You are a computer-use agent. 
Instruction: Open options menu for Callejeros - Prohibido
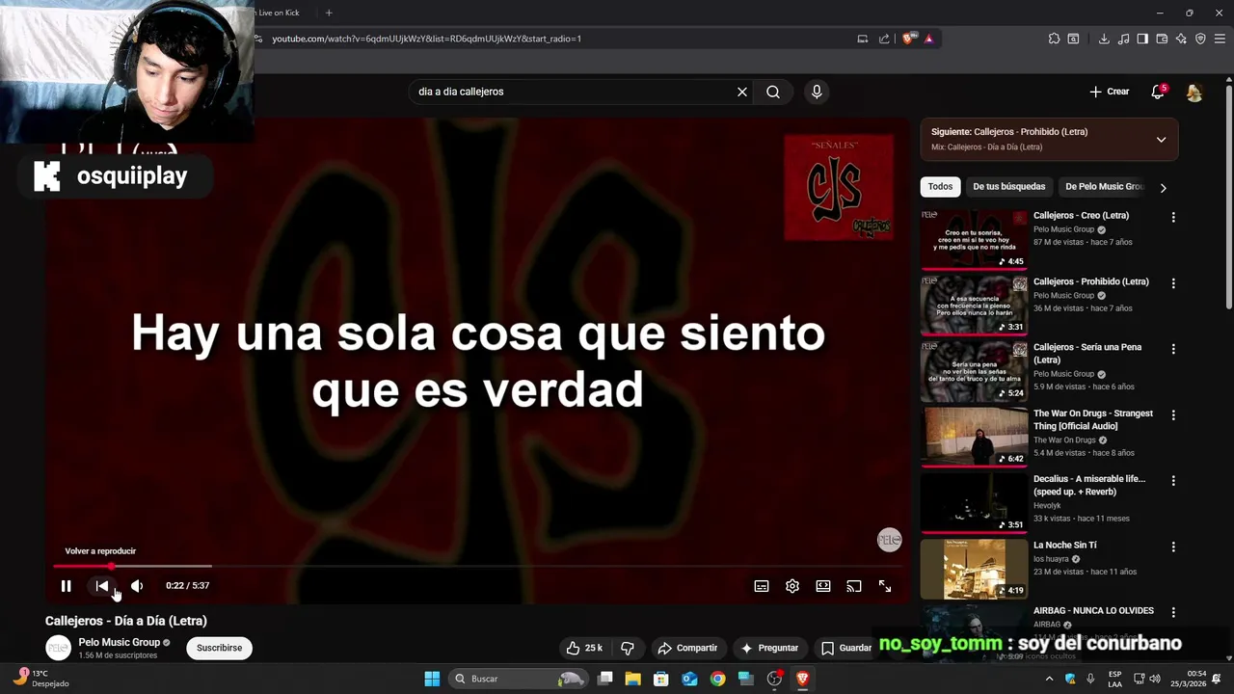tap(1173, 283)
